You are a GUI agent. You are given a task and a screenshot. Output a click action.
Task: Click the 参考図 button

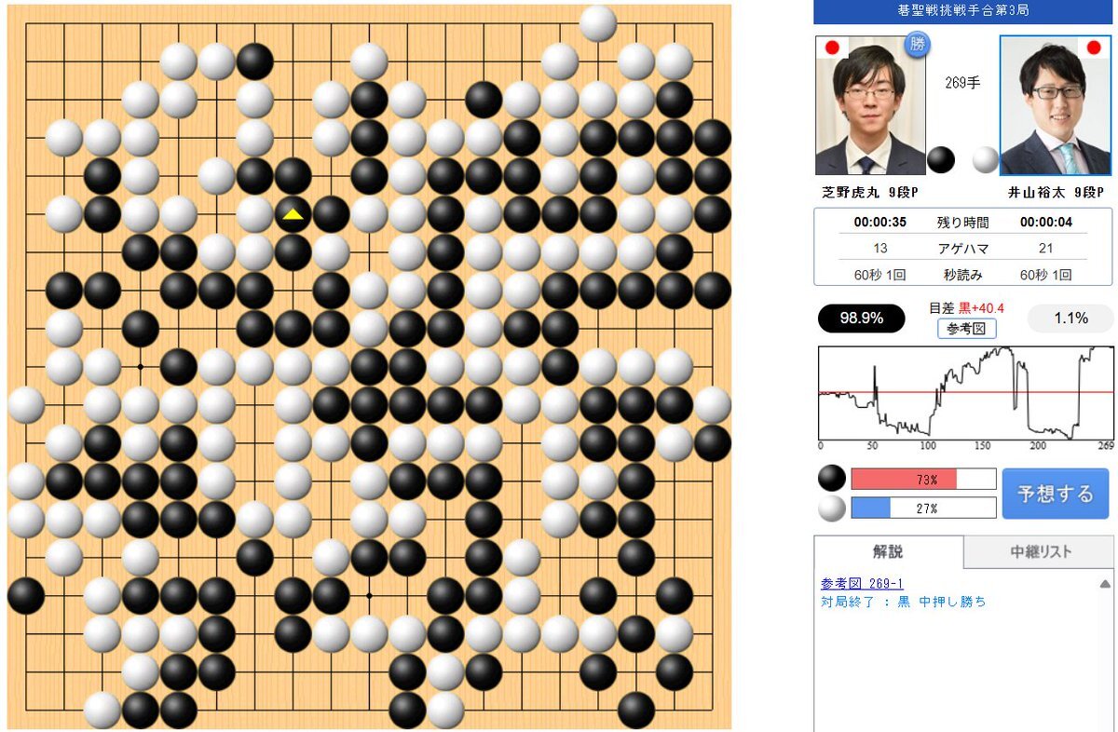tap(967, 328)
